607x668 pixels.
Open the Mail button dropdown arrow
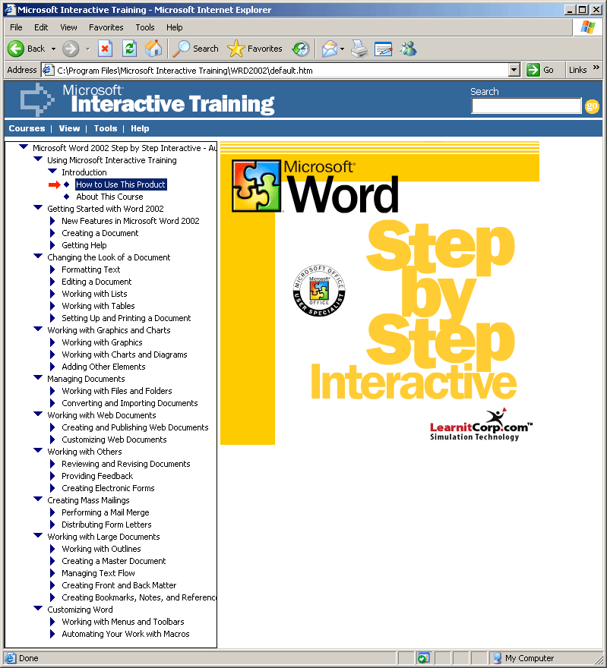tap(343, 49)
